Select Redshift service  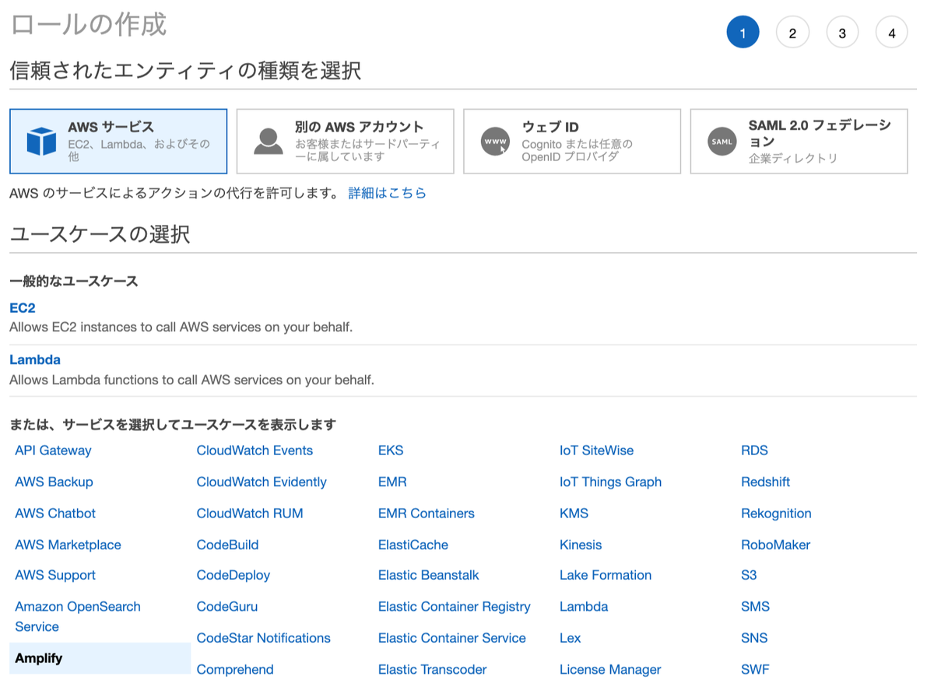click(x=765, y=482)
